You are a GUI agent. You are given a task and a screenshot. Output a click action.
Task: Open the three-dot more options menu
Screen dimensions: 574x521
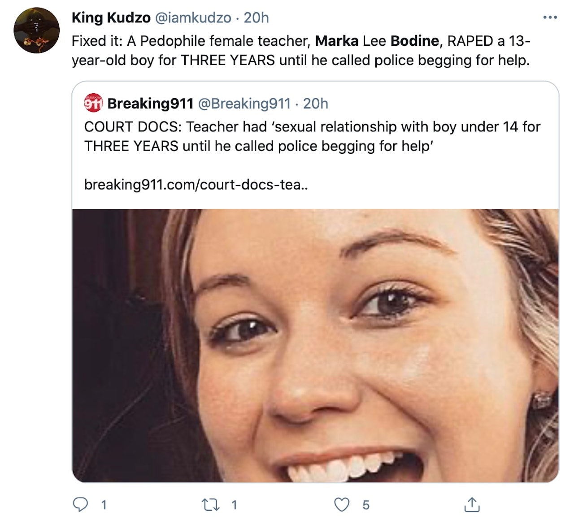(550, 17)
